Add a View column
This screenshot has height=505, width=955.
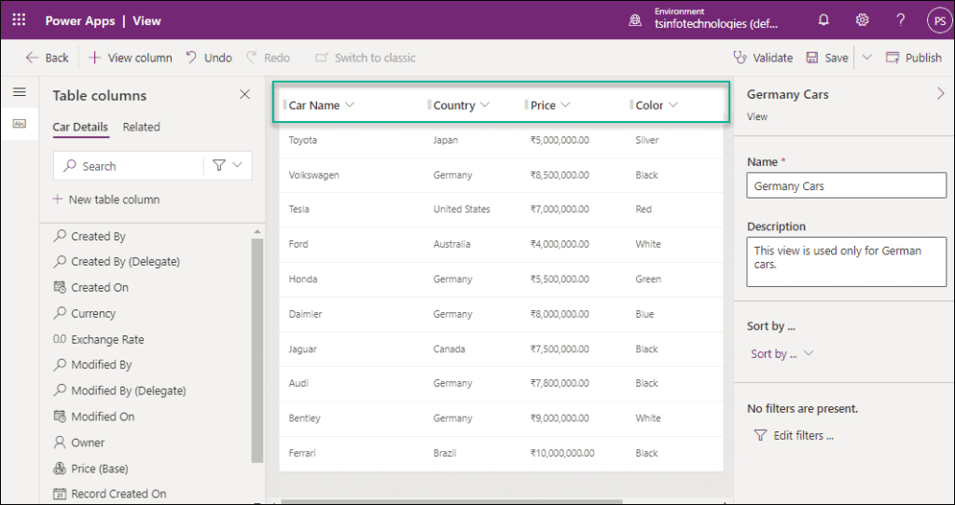pos(131,58)
